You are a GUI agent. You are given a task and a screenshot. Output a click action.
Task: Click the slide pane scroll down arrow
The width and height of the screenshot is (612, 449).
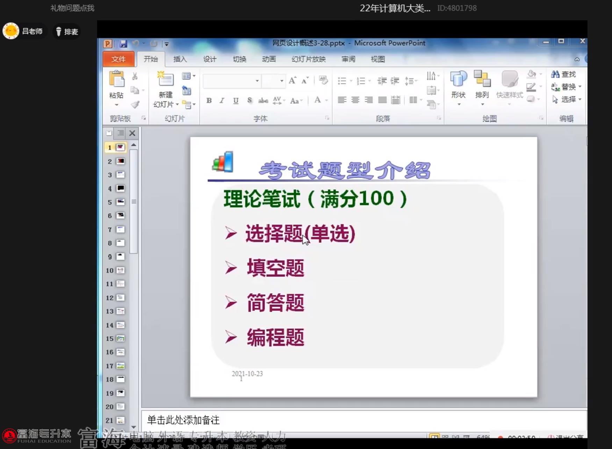coord(134,427)
